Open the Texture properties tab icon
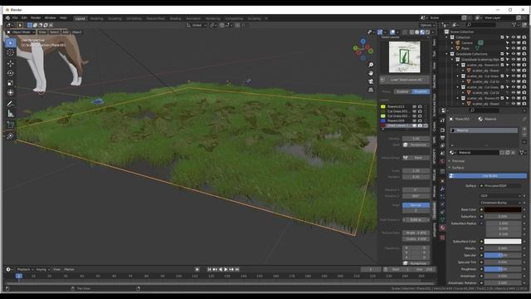This screenshot has width=531, height=299. tap(442, 238)
